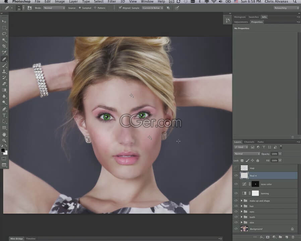
Task: Lock transparent pixels
Action: click(242, 160)
